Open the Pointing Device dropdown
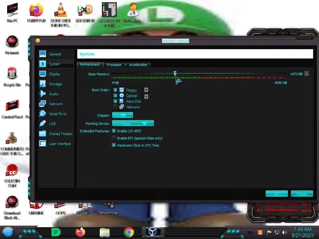The width and height of the screenshot is (319, 239). click(133, 123)
